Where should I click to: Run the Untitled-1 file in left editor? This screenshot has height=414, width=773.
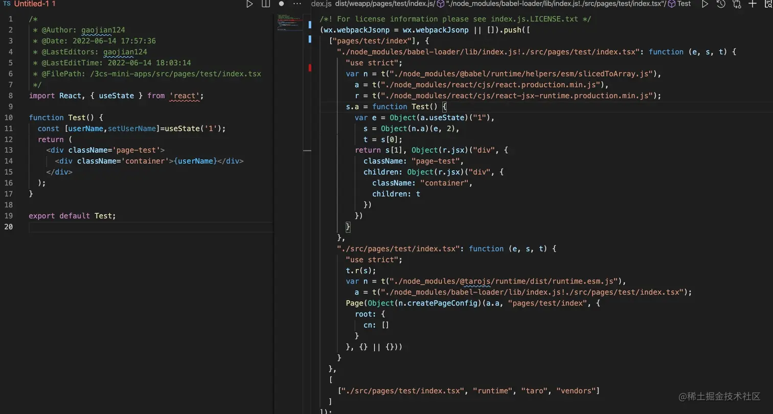click(x=249, y=4)
